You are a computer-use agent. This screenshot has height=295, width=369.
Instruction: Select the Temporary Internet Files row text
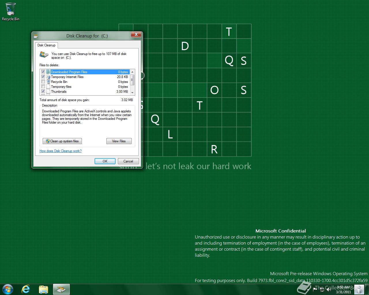click(67, 77)
